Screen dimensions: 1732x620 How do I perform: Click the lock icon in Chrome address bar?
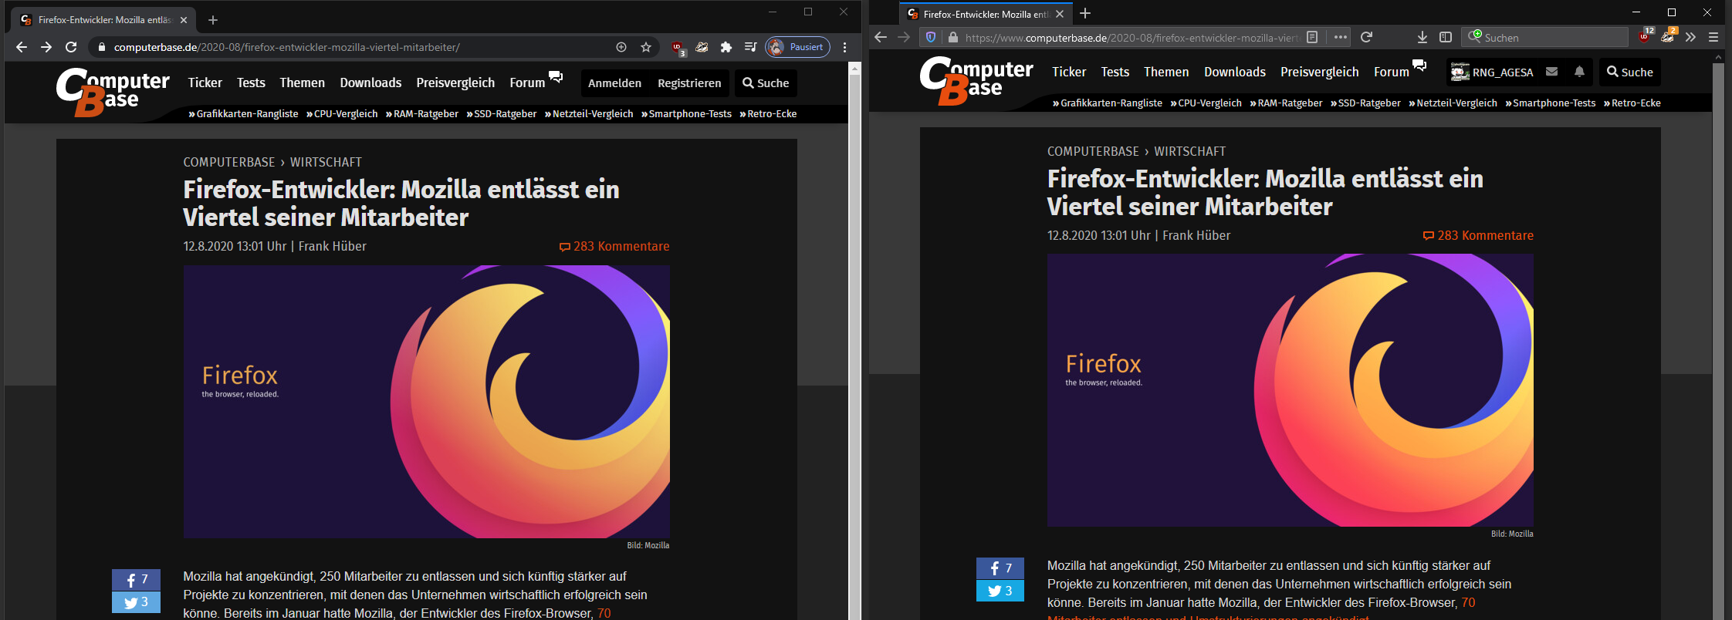point(101,47)
